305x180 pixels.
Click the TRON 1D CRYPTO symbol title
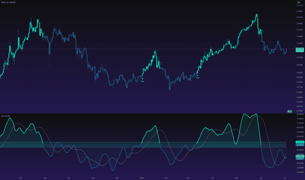pos(8,3)
